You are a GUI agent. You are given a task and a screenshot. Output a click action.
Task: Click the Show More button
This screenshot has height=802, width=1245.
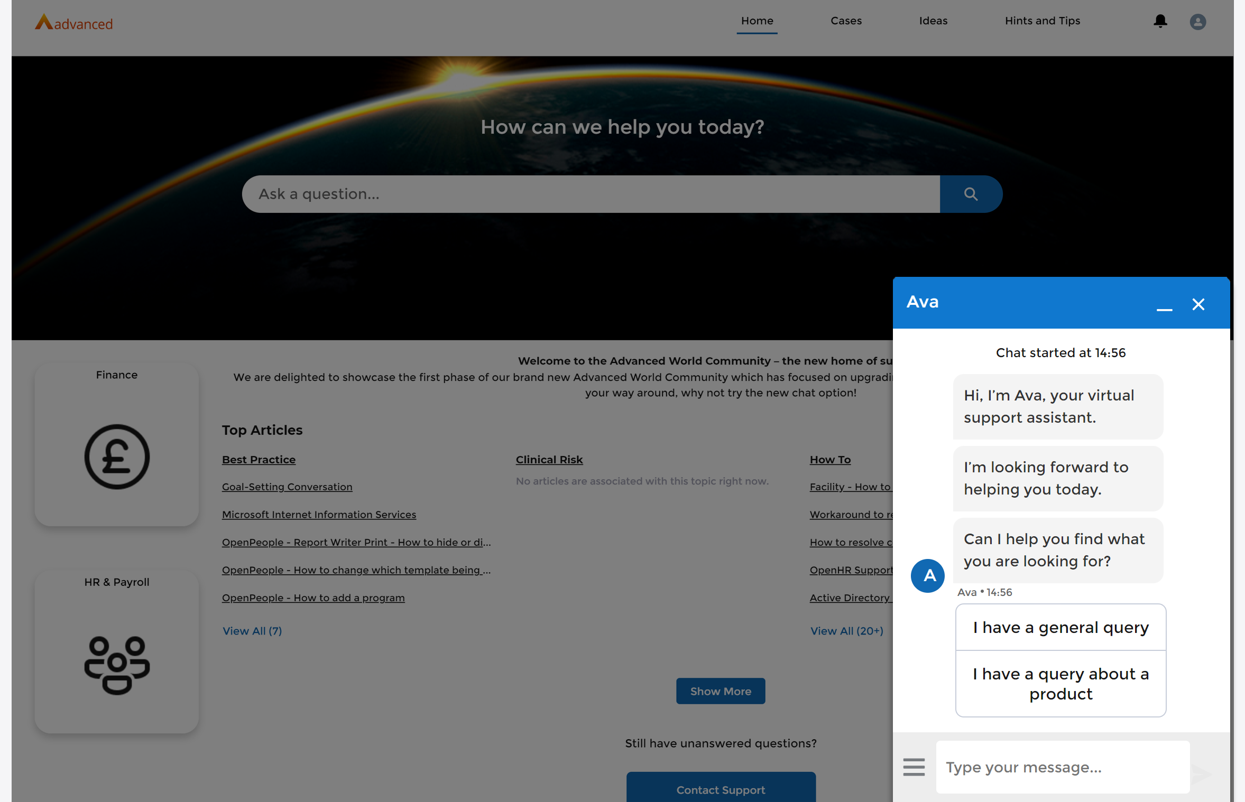(x=721, y=691)
